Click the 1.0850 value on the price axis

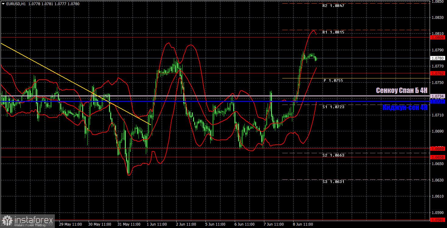tap(438, 2)
